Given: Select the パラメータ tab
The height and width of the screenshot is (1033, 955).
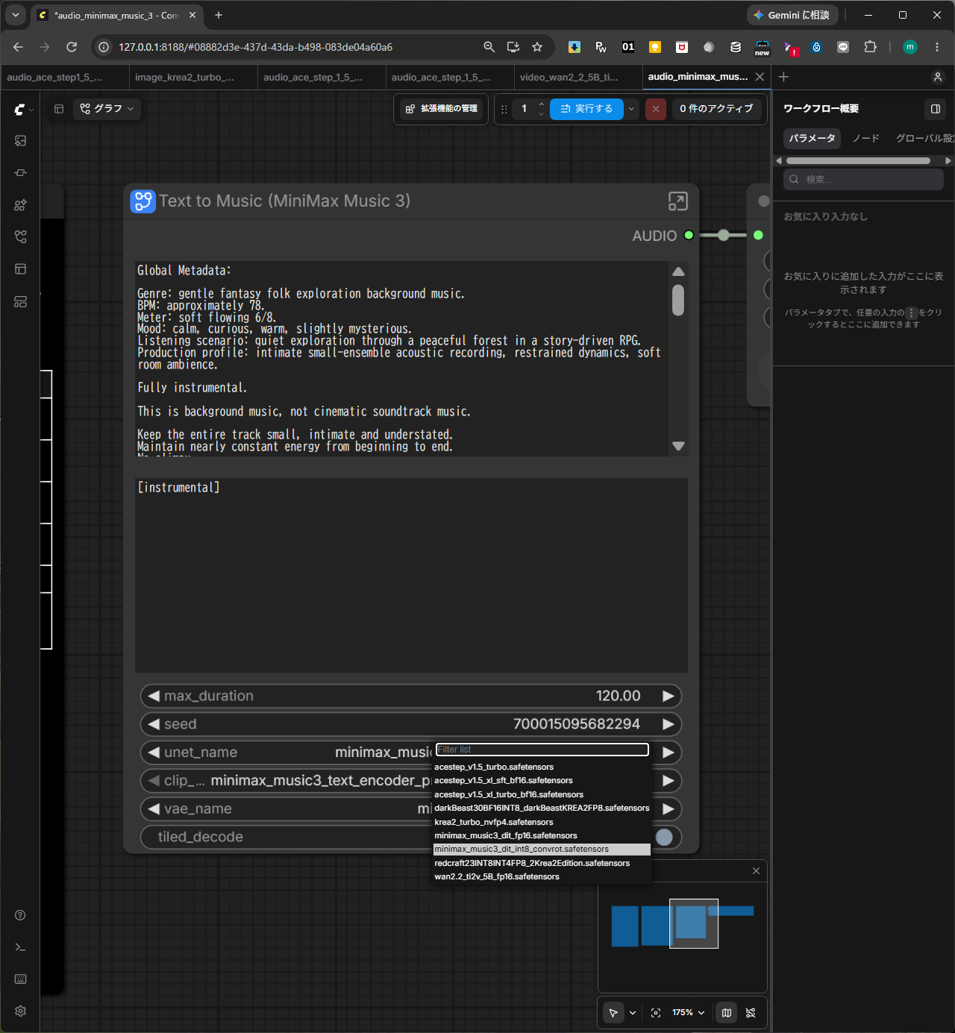Looking at the screenshot, I should coord(812,139).
